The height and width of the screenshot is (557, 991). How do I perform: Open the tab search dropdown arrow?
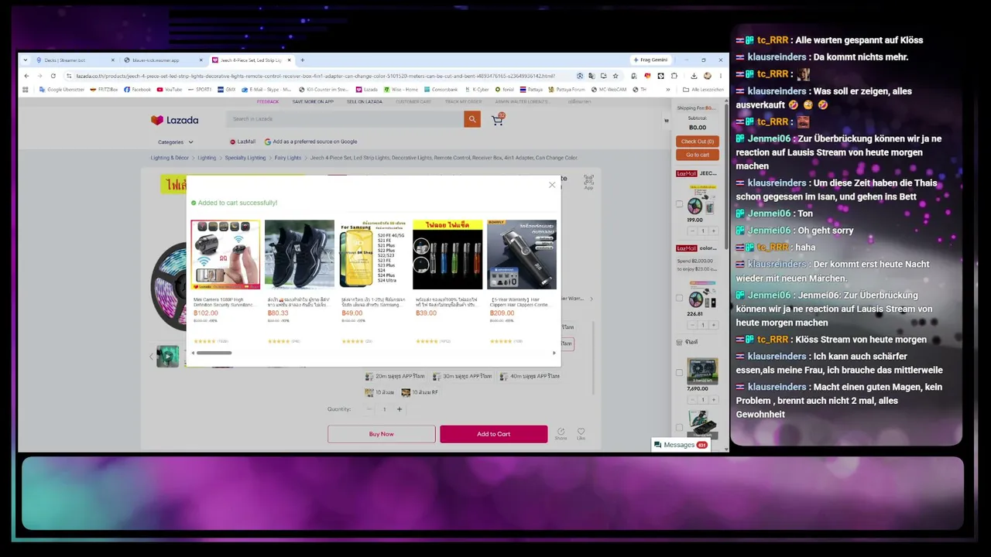click(x=26, y=60)
